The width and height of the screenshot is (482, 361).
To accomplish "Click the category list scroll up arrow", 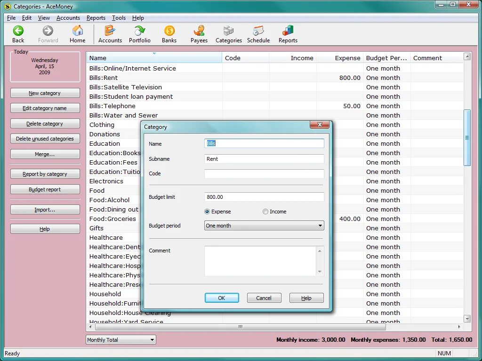I will [467, 56].
